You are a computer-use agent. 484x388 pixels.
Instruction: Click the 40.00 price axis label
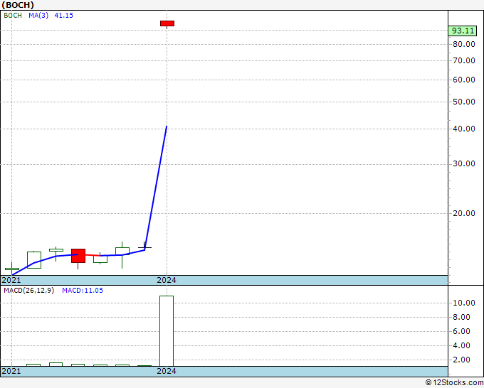[x=464, y=129]
